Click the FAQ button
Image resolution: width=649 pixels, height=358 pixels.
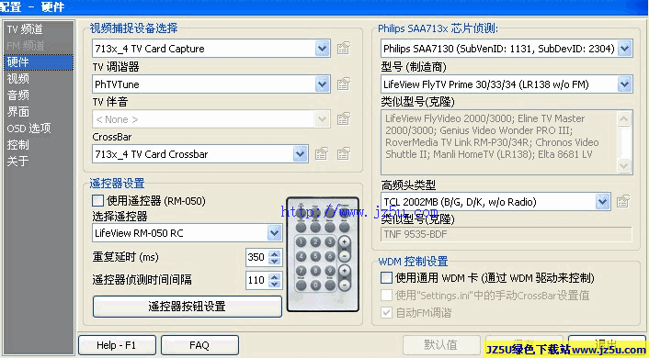point(199,345)
